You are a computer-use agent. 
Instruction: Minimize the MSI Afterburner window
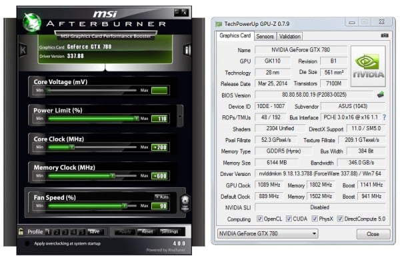177,12
